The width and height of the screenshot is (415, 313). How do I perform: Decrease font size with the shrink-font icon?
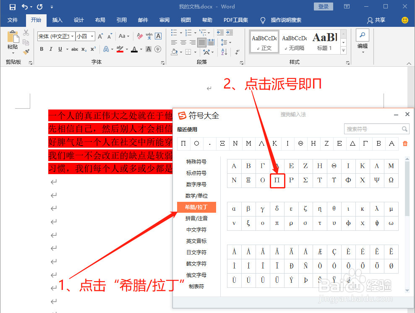coord(110,36)
